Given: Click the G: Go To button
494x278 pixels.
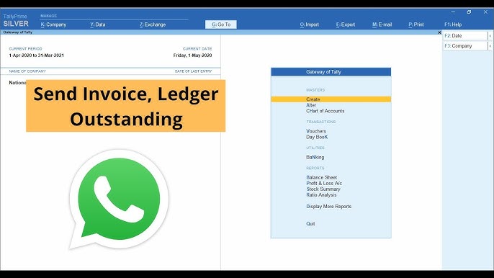Looking at the screenshot, I should pos(221,24).
